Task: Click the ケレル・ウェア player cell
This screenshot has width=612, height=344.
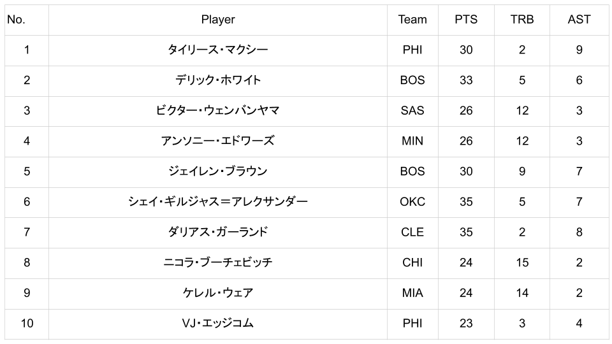Action: coord(218,293)
